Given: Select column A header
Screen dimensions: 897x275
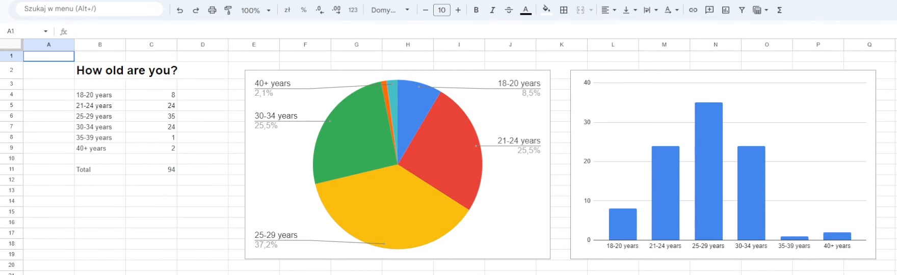Looking at the screenshot, I should (49, 45).
